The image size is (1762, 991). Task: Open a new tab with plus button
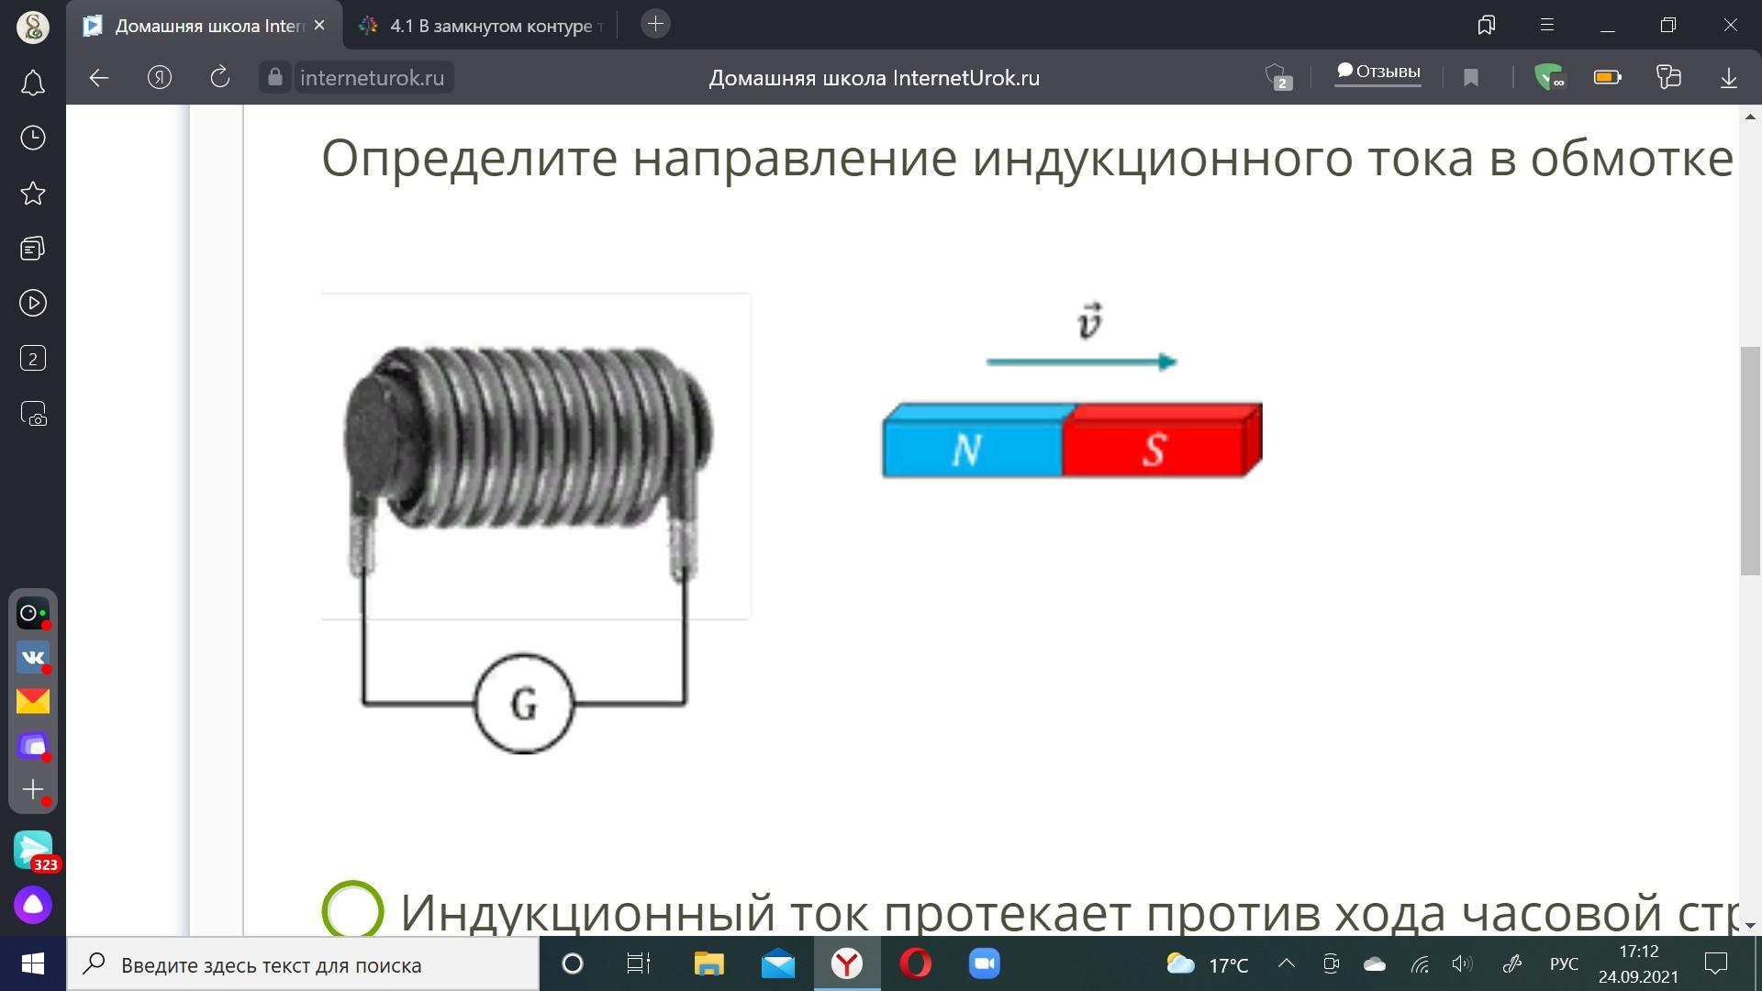pyautogui.click(x=655, y=25)
